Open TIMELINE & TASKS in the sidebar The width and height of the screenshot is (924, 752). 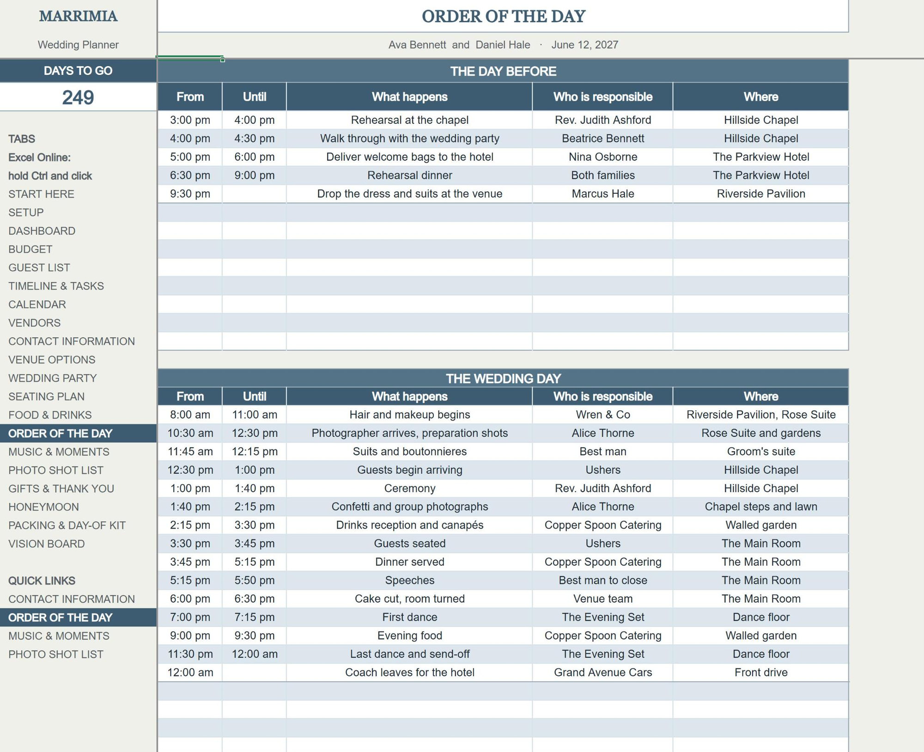pos(56,286)
